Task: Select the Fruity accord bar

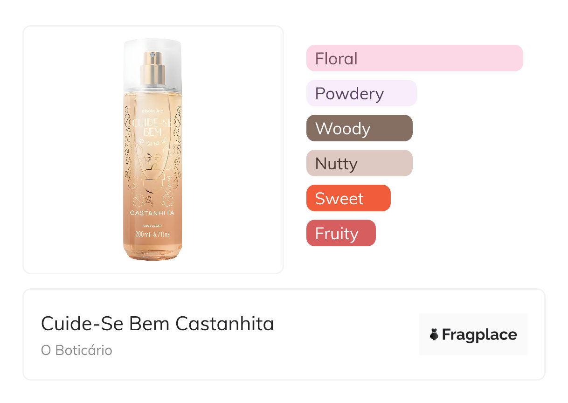Action: (340, 233)
